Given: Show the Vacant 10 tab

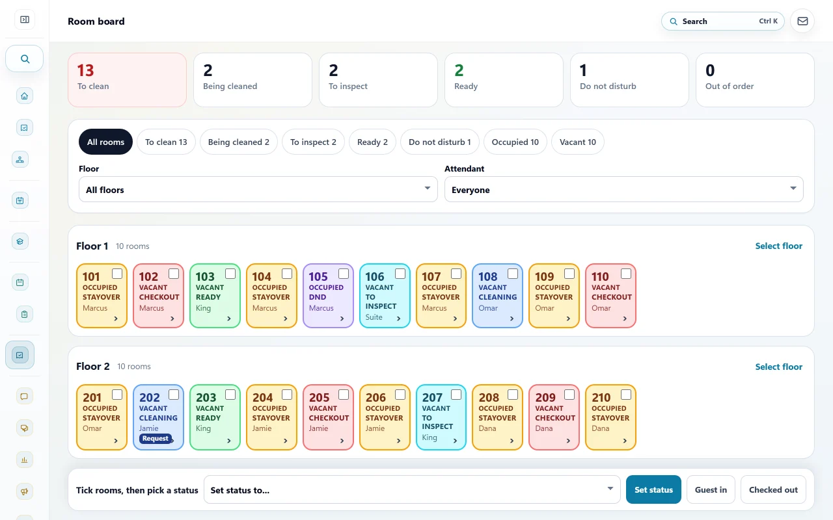Looking at the screenshot, I should click(578, 142).
